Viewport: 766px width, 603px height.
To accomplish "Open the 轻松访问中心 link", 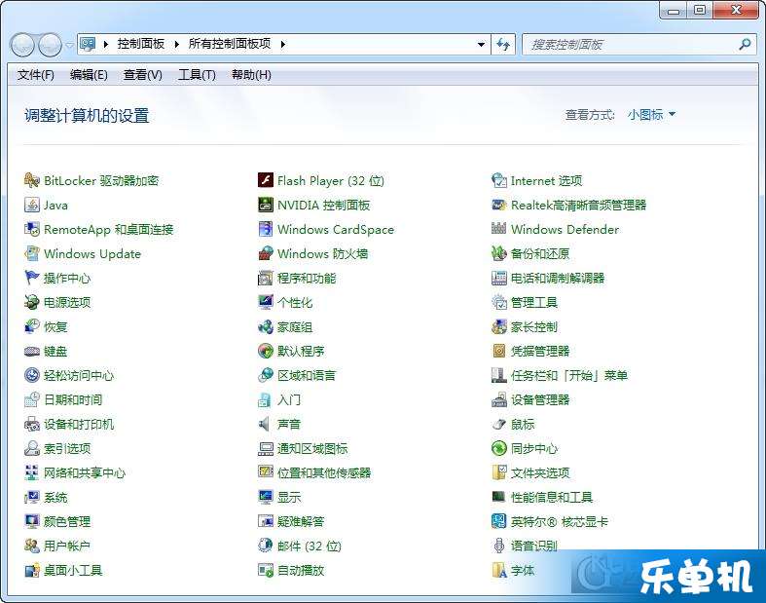I will [79, 376].
